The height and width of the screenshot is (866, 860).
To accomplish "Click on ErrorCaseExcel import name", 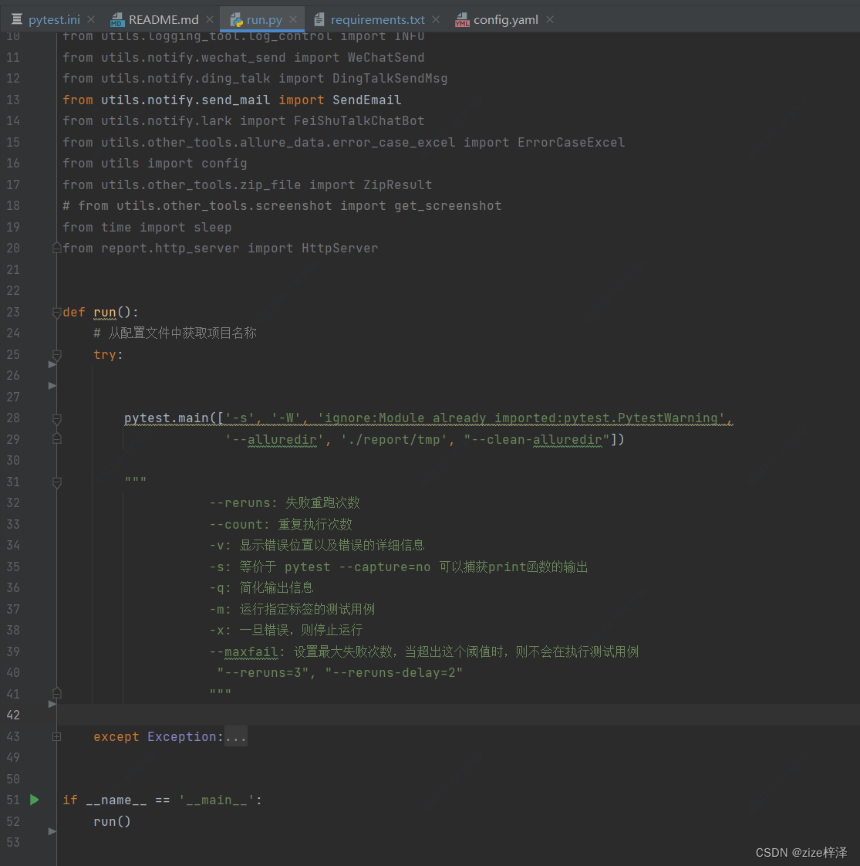I will click(571, 143).
